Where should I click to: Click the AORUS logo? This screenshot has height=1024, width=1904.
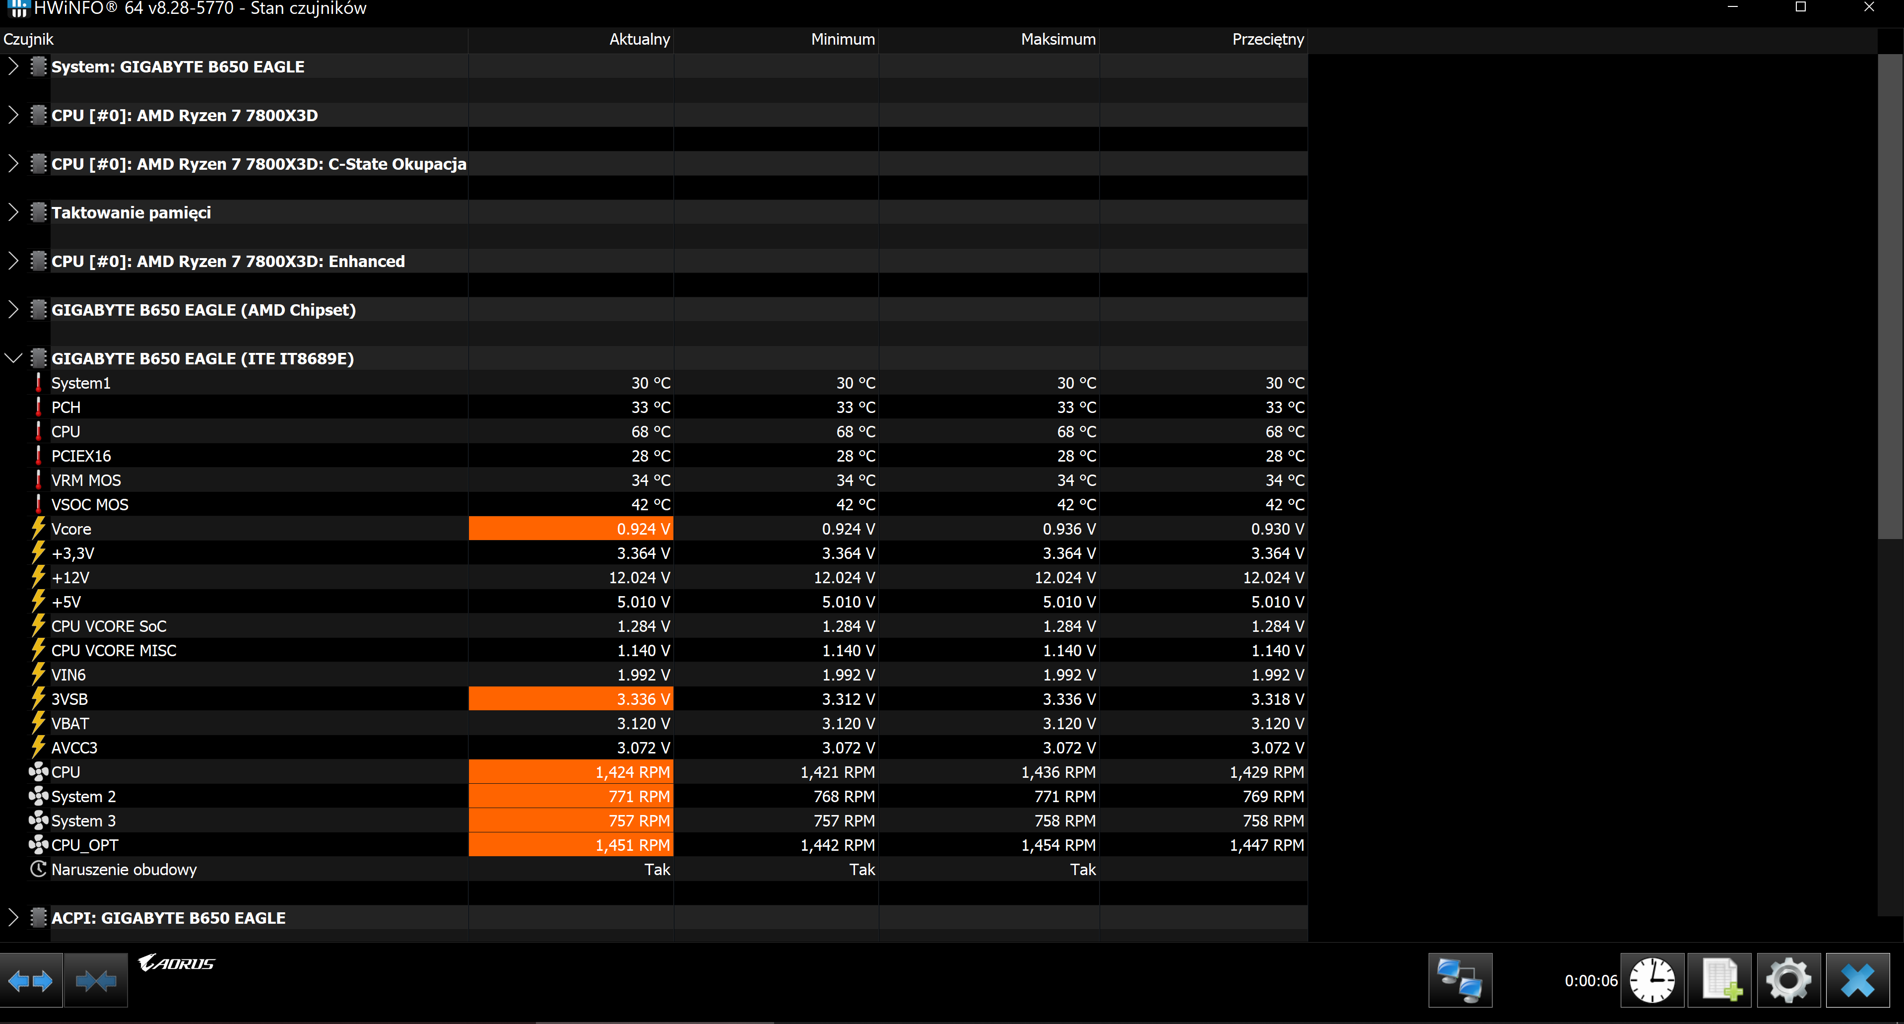pos(176,962)
